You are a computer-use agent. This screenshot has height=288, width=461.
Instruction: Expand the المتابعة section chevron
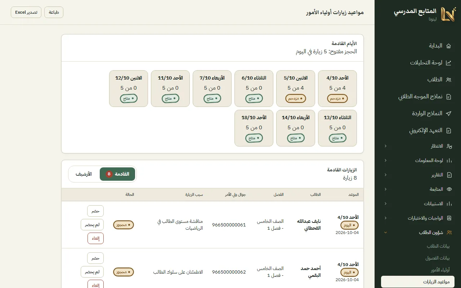(385, 189)
